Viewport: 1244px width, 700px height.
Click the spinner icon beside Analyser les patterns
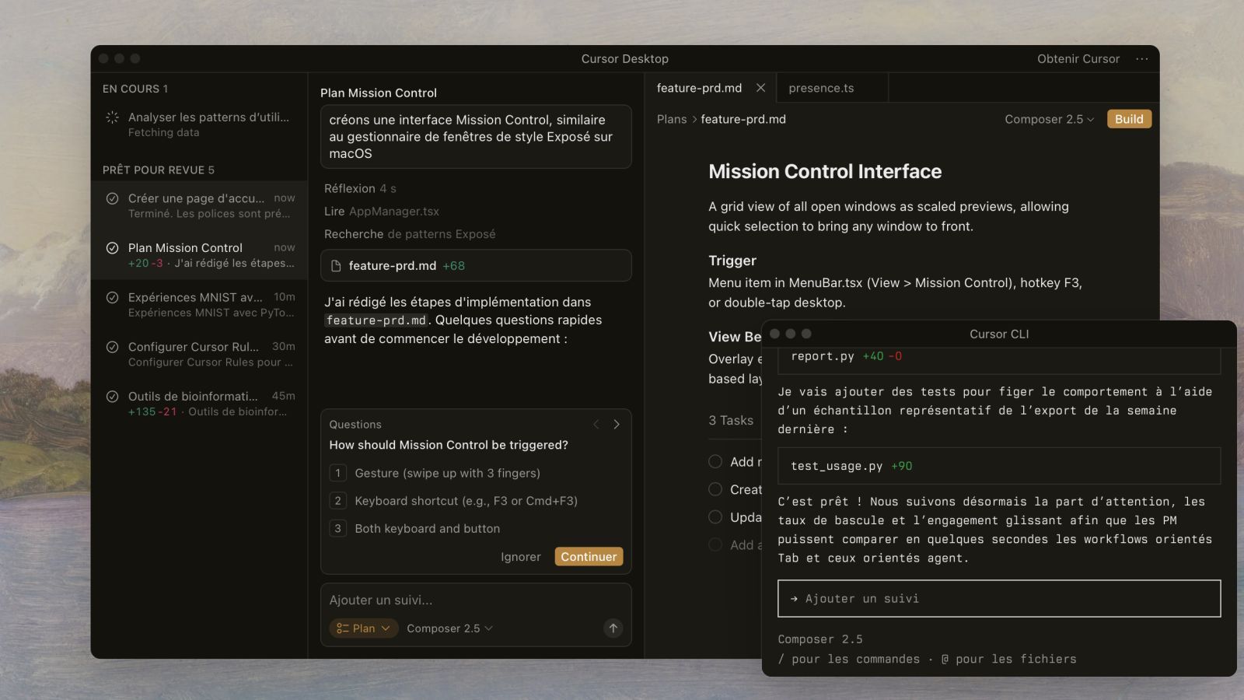coord(112,117)
